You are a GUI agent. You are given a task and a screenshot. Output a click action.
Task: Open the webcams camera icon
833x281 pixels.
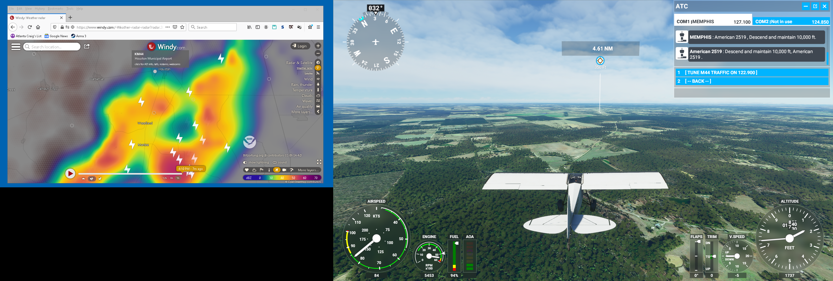pyautogui.click(x=284, y=170)
